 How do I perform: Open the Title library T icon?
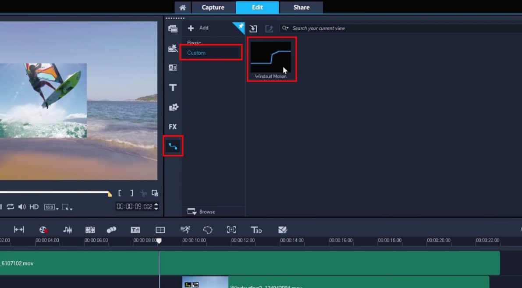click(173, 88)
